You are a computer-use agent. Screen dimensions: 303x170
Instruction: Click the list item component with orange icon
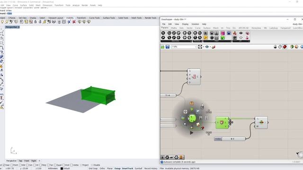(x=261, y=123)
